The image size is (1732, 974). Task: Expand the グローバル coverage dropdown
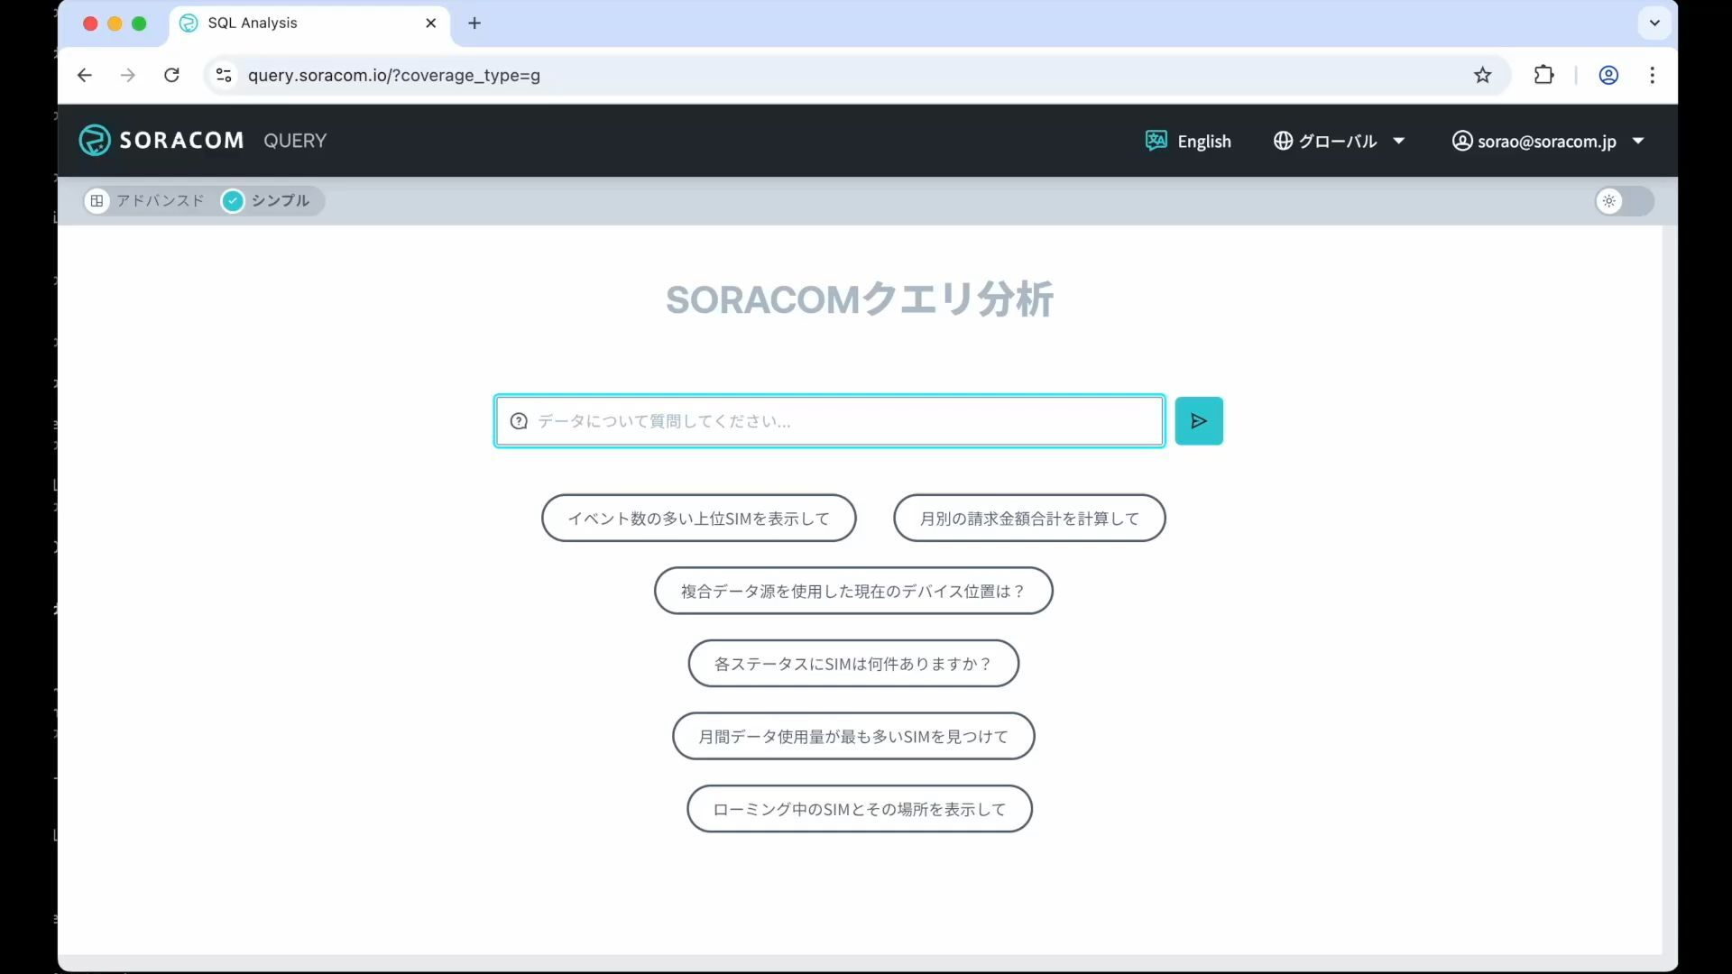(x=1399, y=141)
